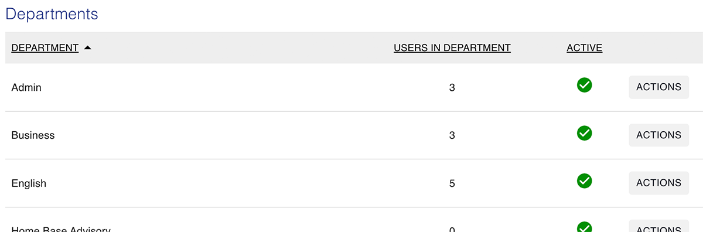Select the English department name
The image size is (703, 232).
coord(29,183)
